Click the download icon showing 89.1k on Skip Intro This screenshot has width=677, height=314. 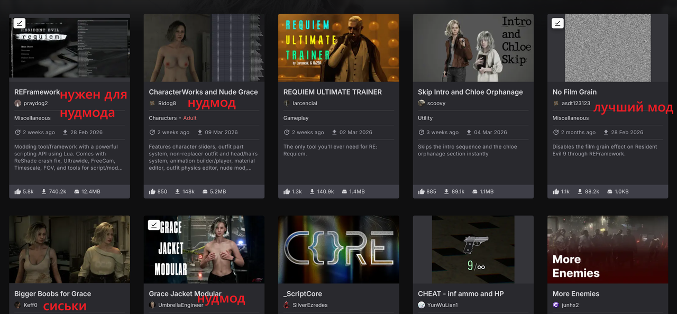(446, 191)
